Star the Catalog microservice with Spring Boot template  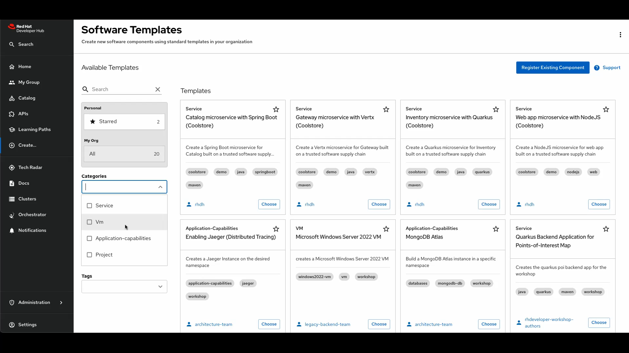pyautogui.click(x=276, y=109)
